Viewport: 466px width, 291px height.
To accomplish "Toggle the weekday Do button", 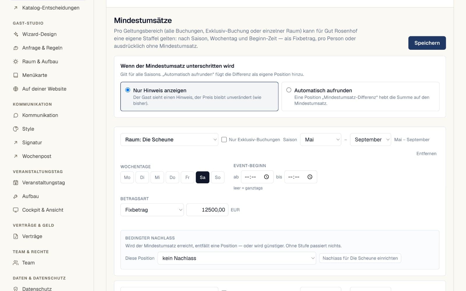I will pyautogui.click(x=172, y=177).
